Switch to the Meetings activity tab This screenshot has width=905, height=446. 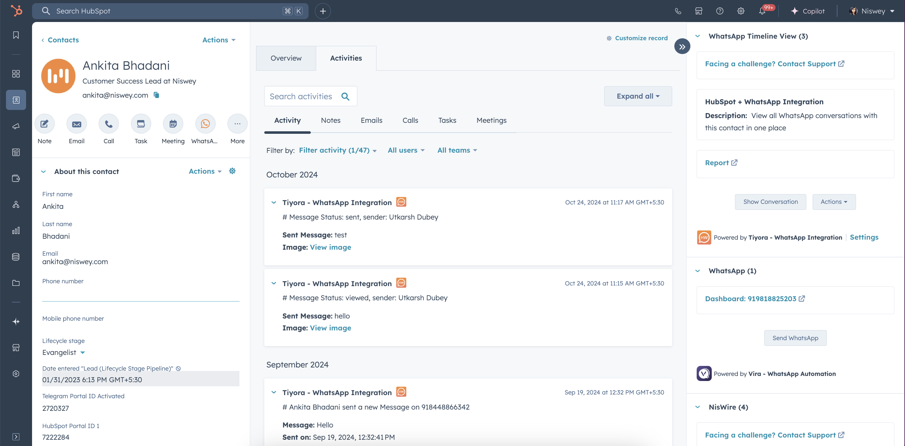[x=491, y=121]
